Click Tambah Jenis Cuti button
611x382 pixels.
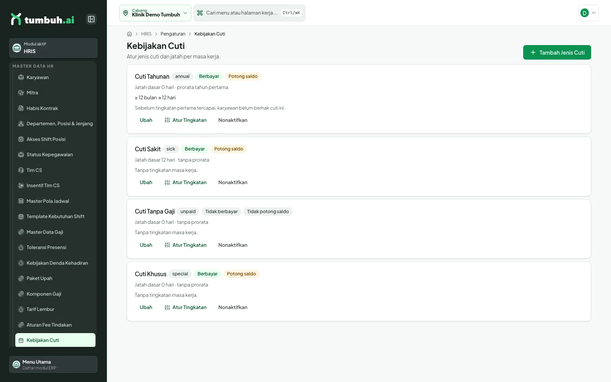coord(557,52)
